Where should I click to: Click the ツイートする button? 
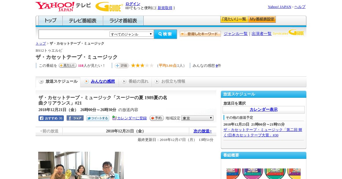tap(98, 118)
